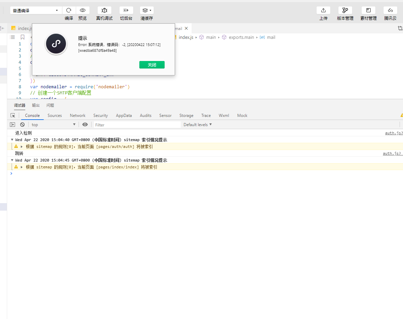Select main in the breadcrumb path
The image size is (403, 319).
tap(211, 37)
